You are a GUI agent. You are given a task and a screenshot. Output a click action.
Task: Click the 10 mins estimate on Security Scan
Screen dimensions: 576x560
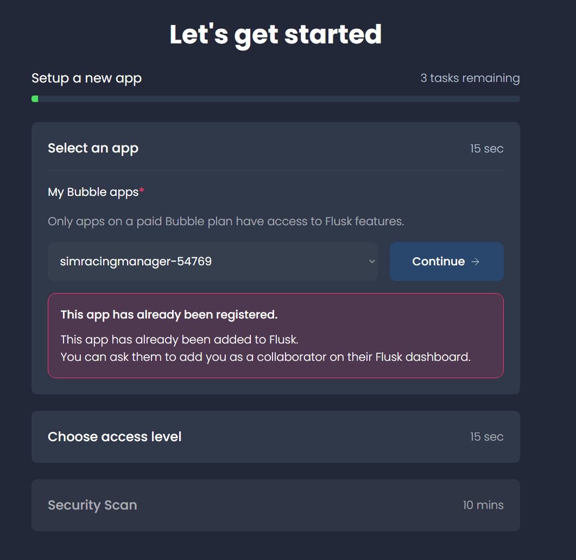click(483, 505)
